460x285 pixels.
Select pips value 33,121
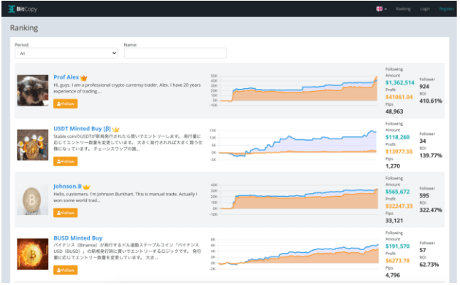tap(394, 221)
